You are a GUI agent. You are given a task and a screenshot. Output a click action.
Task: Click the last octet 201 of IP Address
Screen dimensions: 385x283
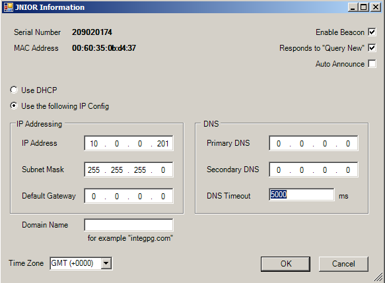[163, 143]
